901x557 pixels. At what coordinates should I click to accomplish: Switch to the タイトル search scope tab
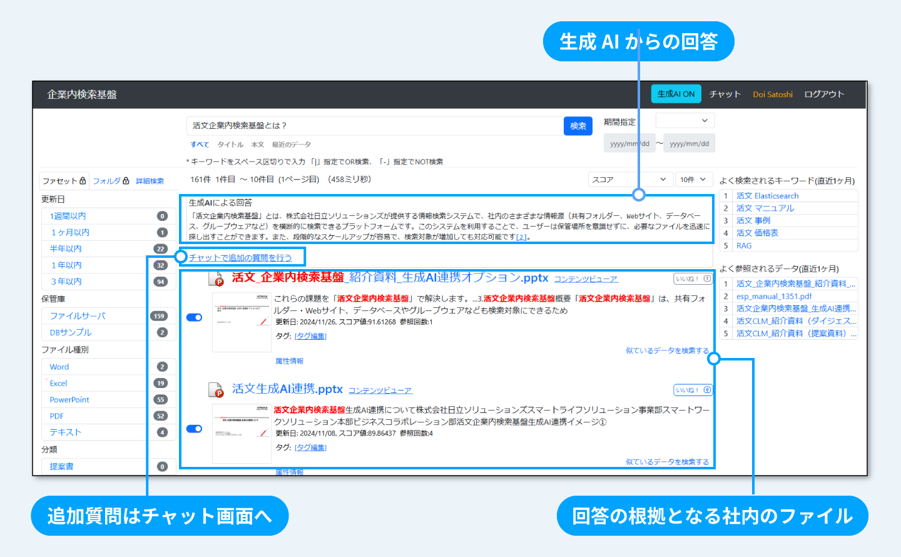coord(230,144)
